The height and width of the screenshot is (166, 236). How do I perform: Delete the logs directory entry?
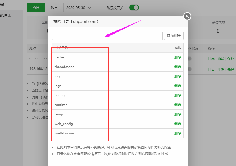click(x=177, y=86)
